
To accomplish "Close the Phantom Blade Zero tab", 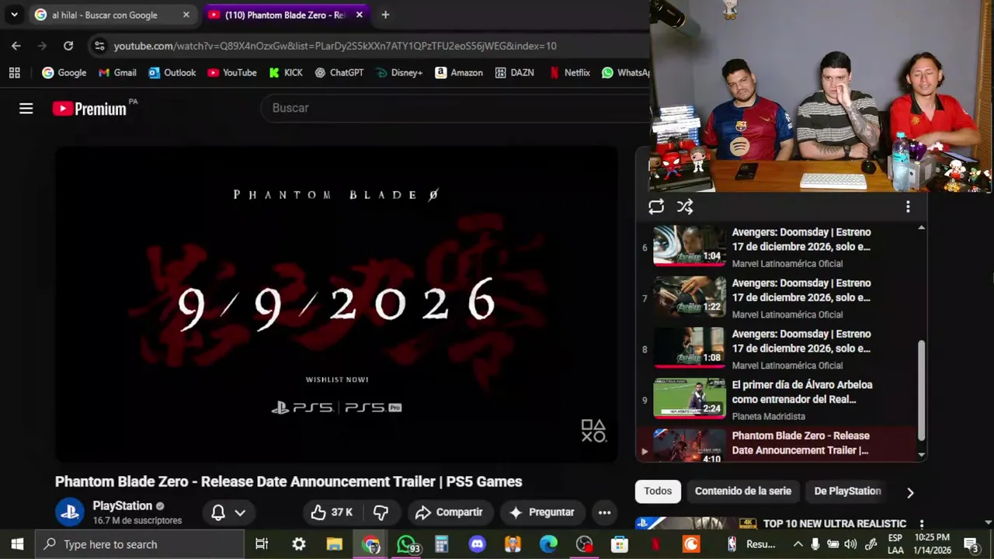I will tap(359, 15).
